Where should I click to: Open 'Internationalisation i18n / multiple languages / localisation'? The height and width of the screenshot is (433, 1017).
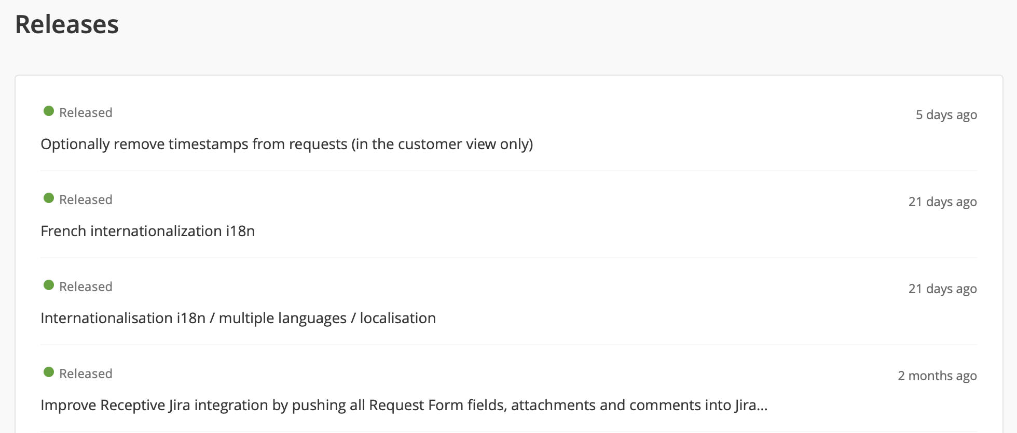(x=238, y=318)
